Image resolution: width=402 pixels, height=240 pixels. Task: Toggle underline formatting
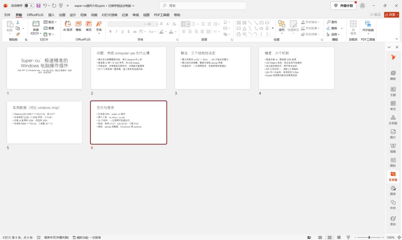(122, 32)
